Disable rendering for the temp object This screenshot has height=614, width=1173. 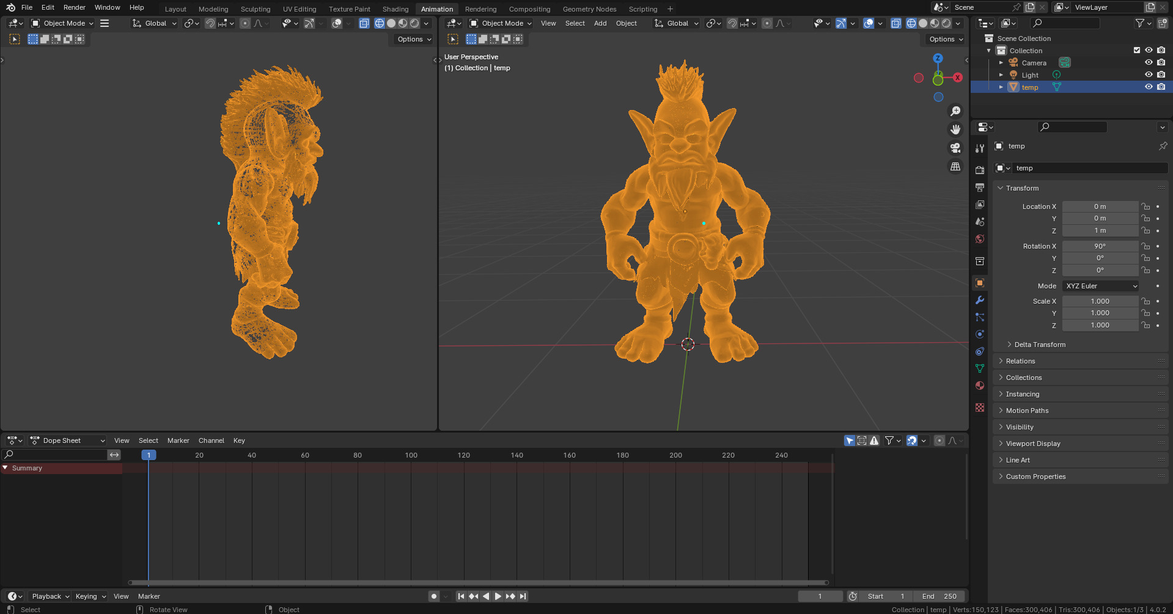pos(1161,87)
